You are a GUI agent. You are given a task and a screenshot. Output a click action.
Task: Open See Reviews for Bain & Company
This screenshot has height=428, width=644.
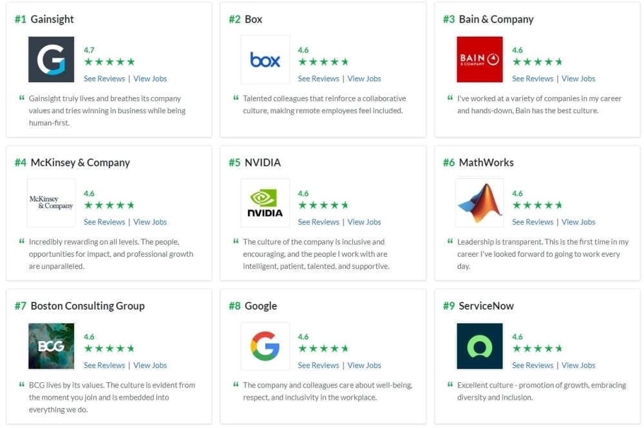tap(533, 79)
